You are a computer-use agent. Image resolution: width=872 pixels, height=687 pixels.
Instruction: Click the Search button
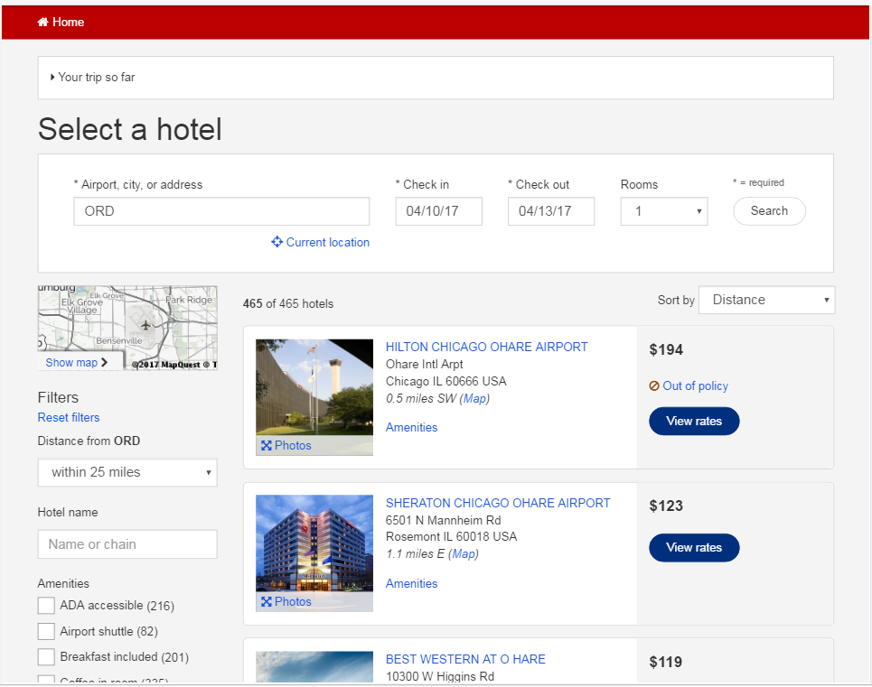click(769, 211)
